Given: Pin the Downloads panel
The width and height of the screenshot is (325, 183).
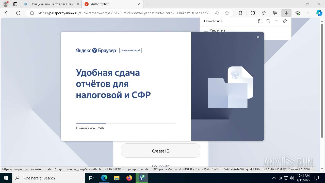Looking at the screenshot, I should pyautogui.click(x=285, y=21).
